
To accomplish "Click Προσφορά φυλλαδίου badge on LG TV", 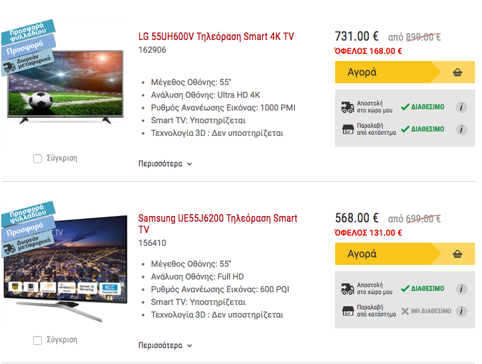I will pos(28,32).
